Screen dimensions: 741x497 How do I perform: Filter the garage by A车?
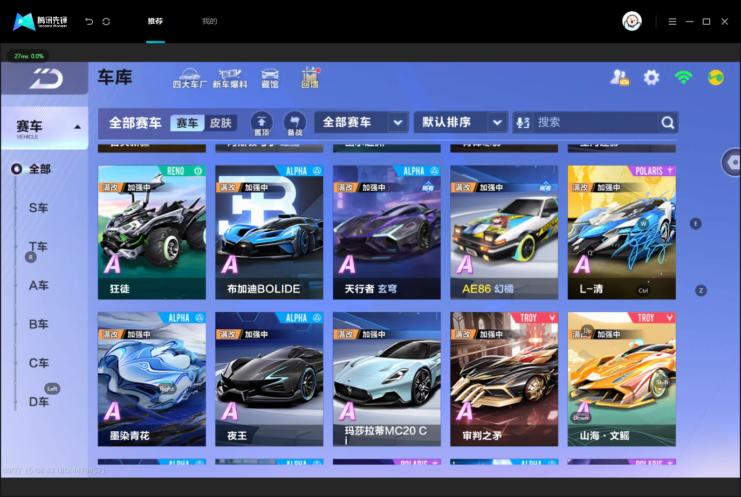tap(38, 285)
